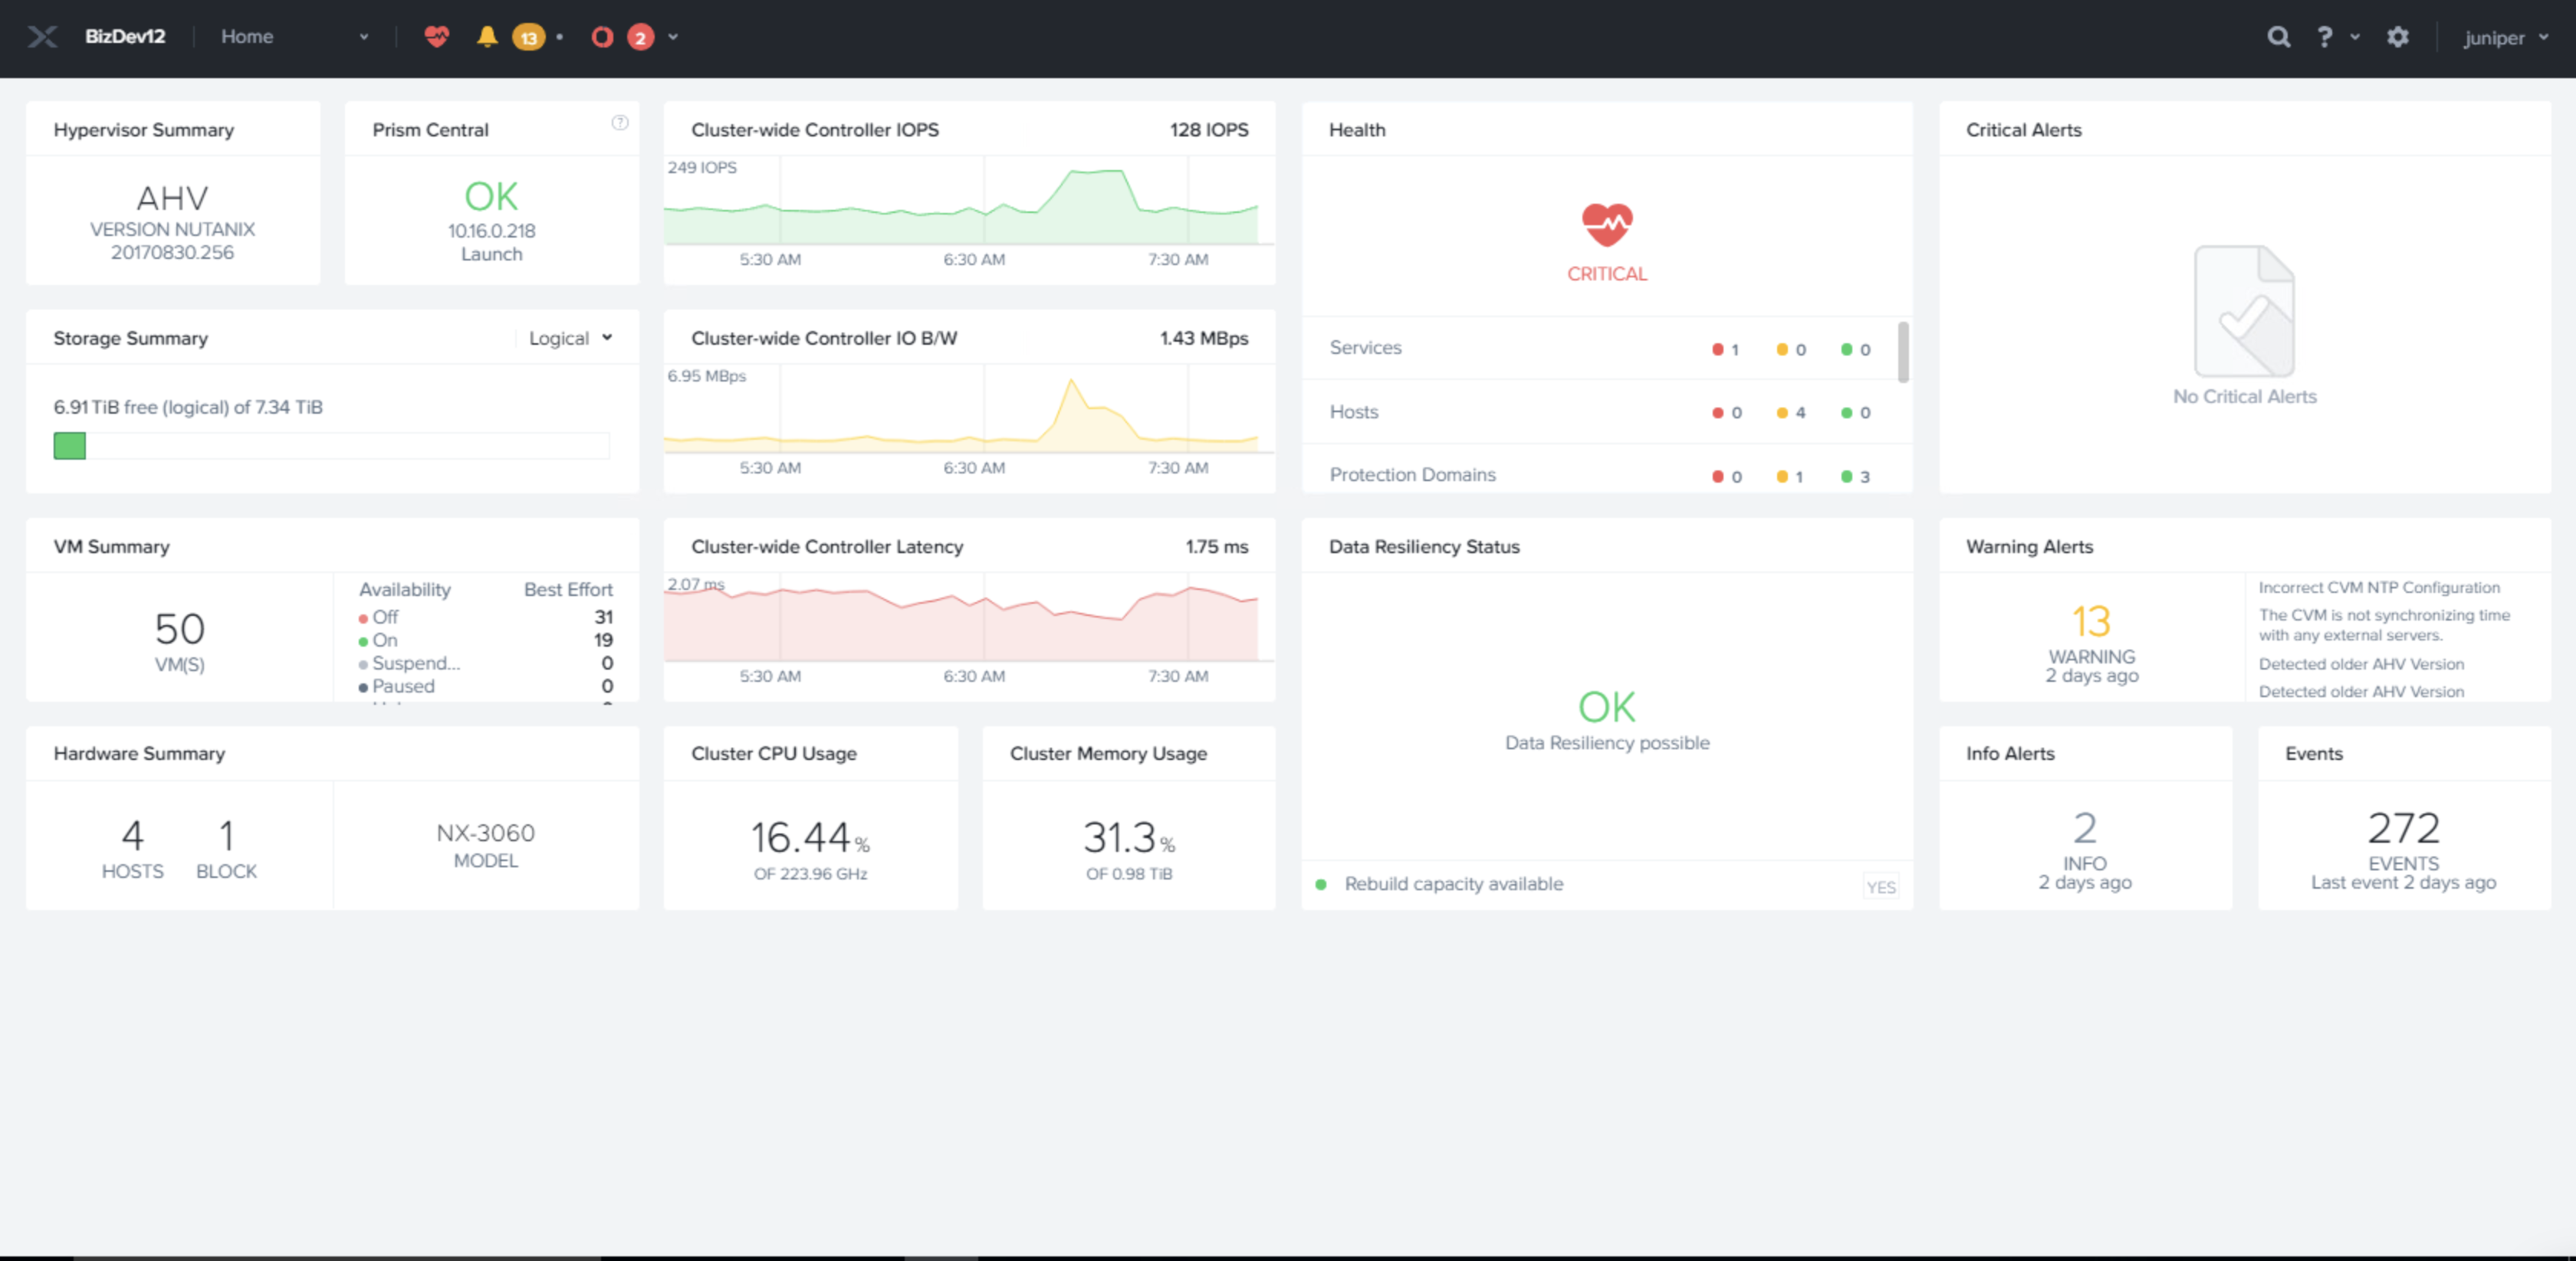The height and width of the screenshot is (1261, 2576).
Task: Click the Nutanix X logo icon
Action: click(x=42, y=37)
